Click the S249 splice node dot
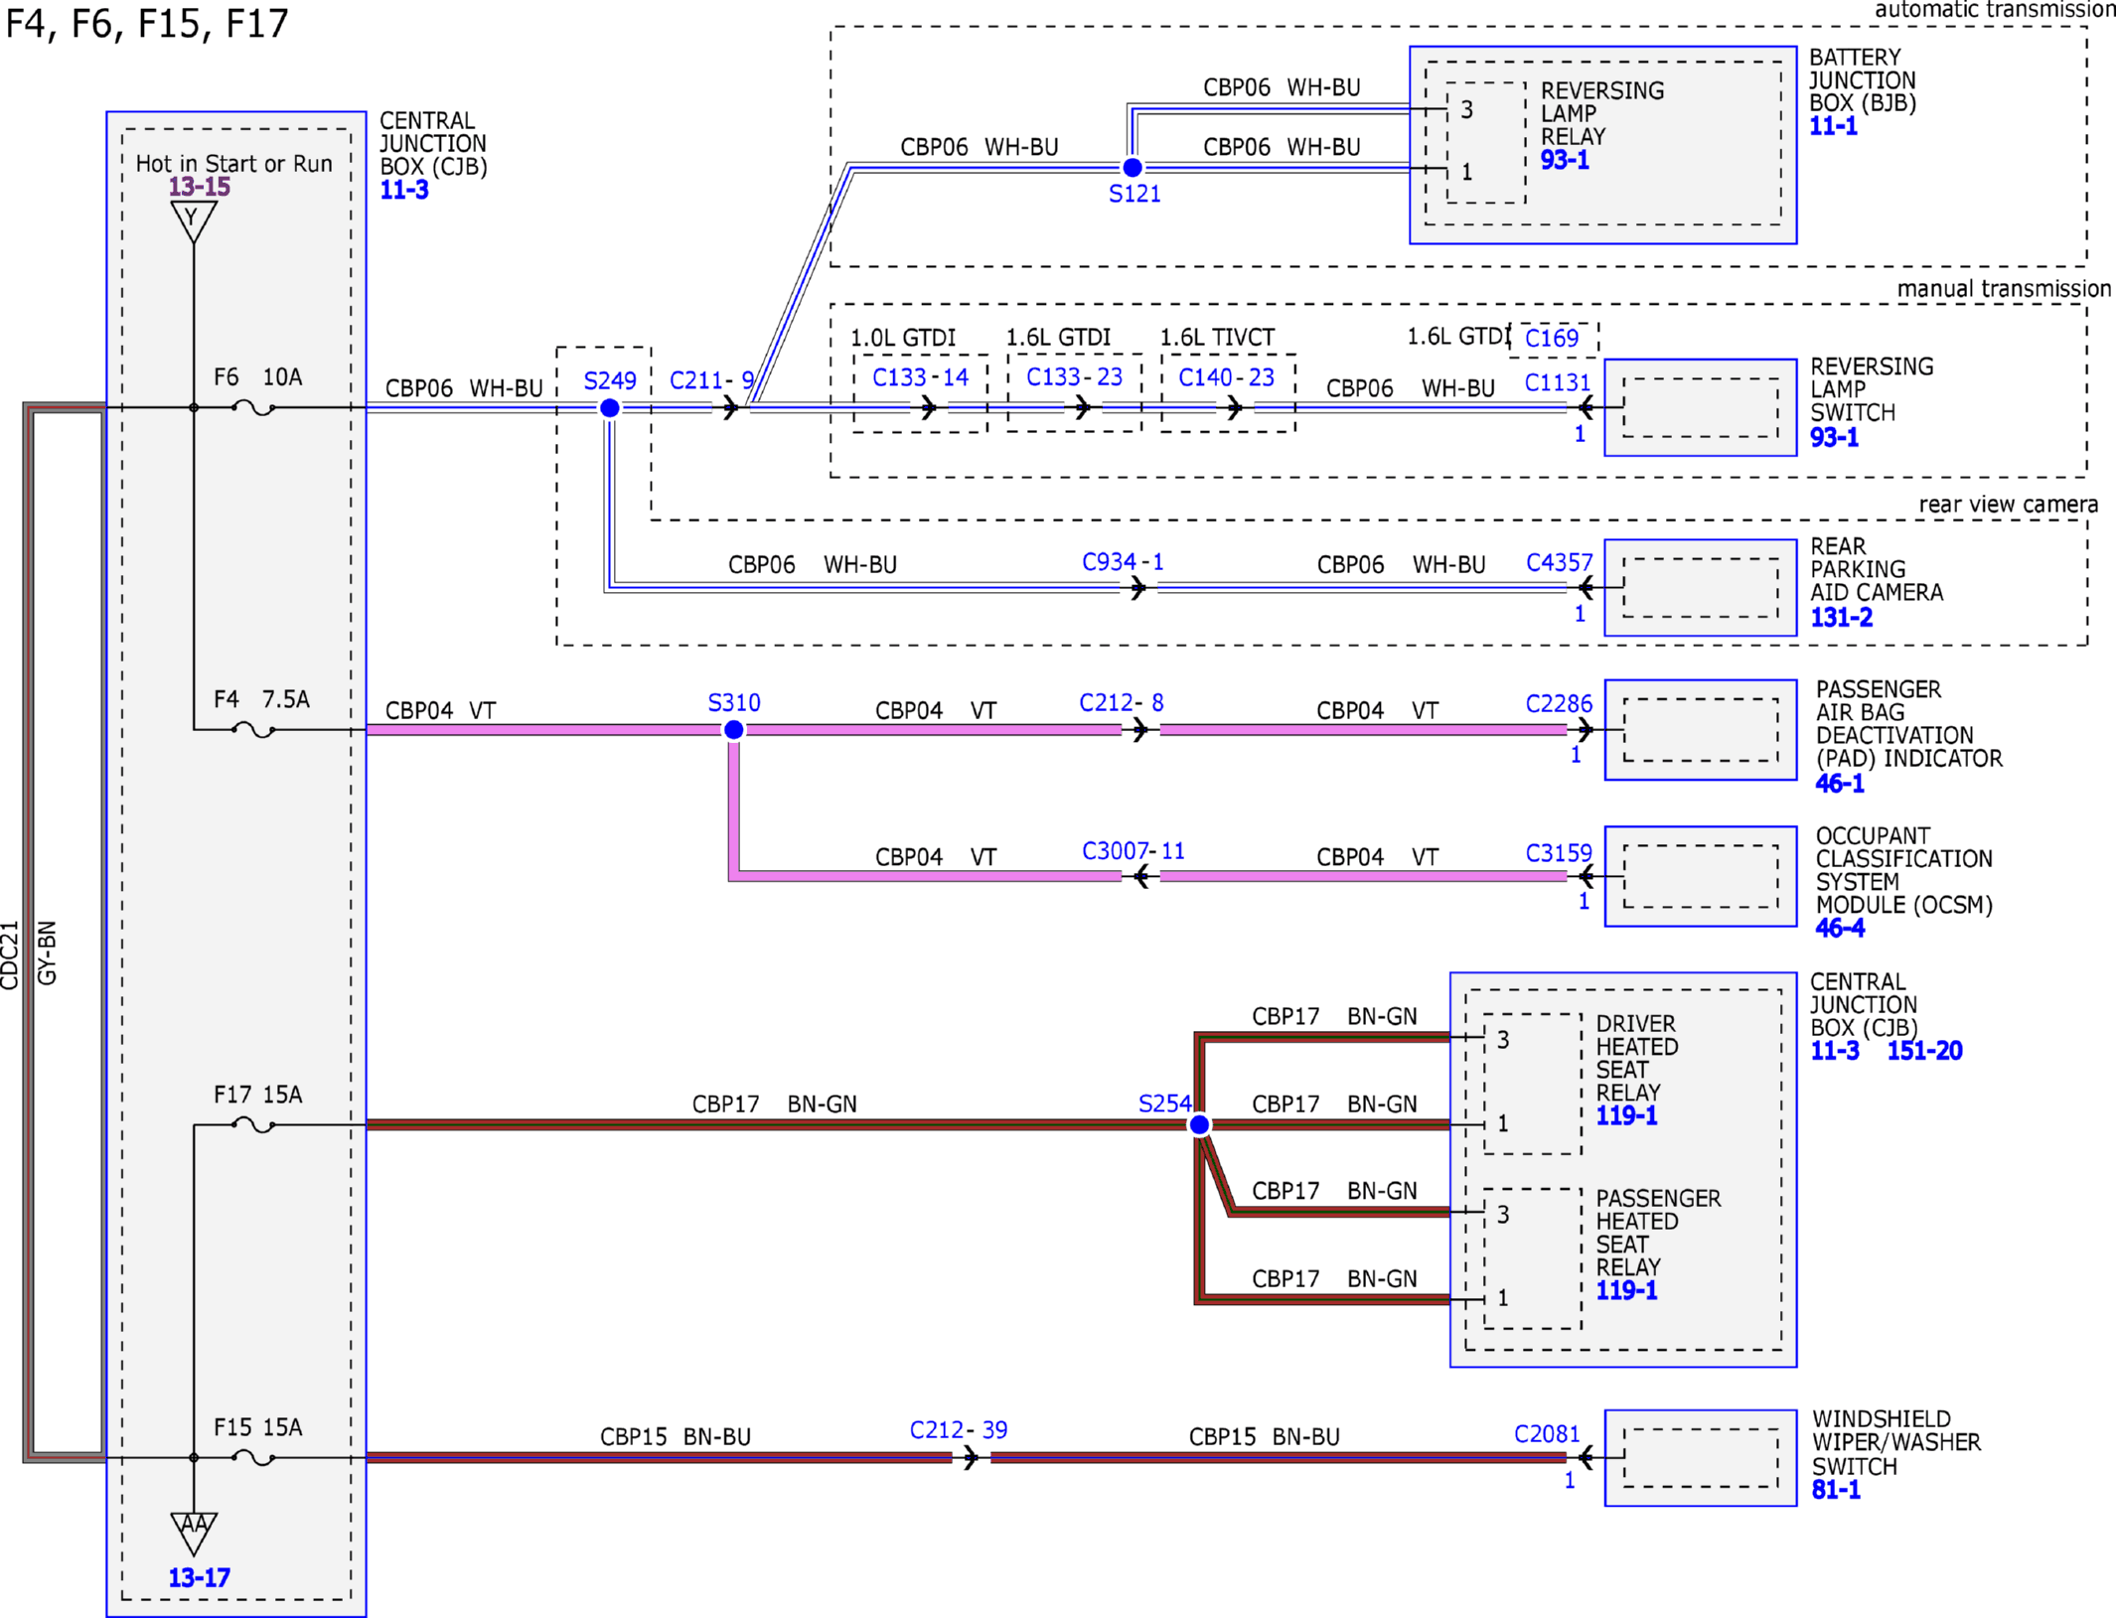Viewport: 2116px width, 1618px height. click(x=610, y=408)
